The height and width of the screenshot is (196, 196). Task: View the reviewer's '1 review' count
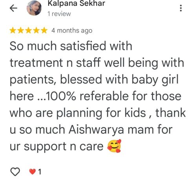[x=59, y=14]
